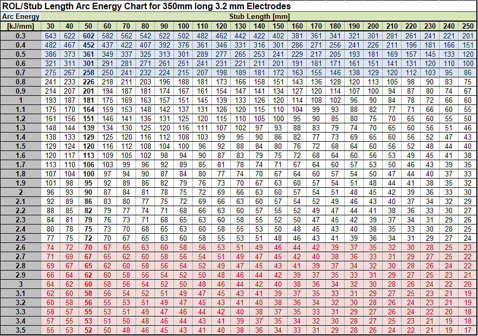478x336 pixels.
Task: Click 52 in the 1.4 row, column 230
Action: click(x=430, y=137)
